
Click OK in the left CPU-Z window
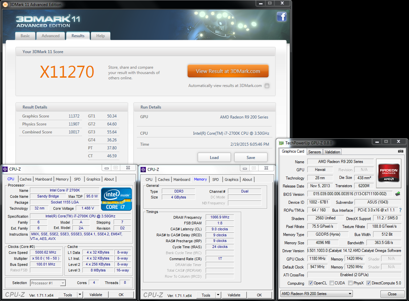tap(121, 295)
